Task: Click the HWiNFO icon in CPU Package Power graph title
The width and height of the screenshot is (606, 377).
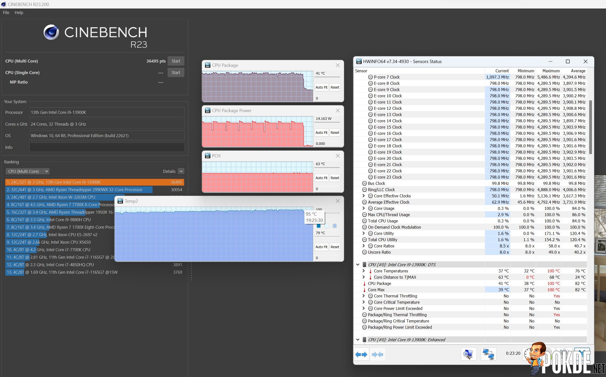Action: tap(208, 111)
